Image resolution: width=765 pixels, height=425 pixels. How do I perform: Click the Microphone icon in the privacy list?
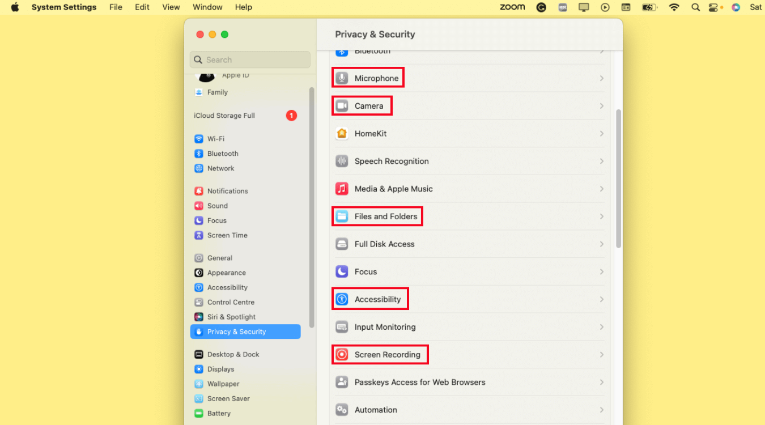[342, 78]
